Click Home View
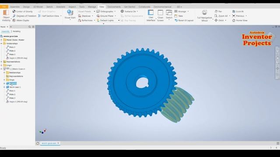 240,20
